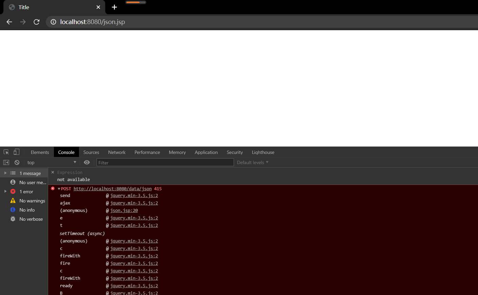
Task: Collapse the POST error stack trace
Action: pyautogui.click(x=59, y=189)
